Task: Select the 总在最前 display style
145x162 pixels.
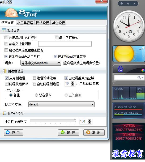Action: point(36,95)
